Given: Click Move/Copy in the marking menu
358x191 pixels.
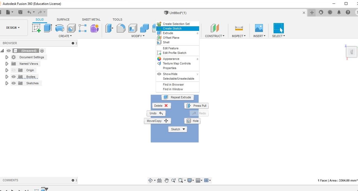Looking at the screenshot, I should pos(158,121).
